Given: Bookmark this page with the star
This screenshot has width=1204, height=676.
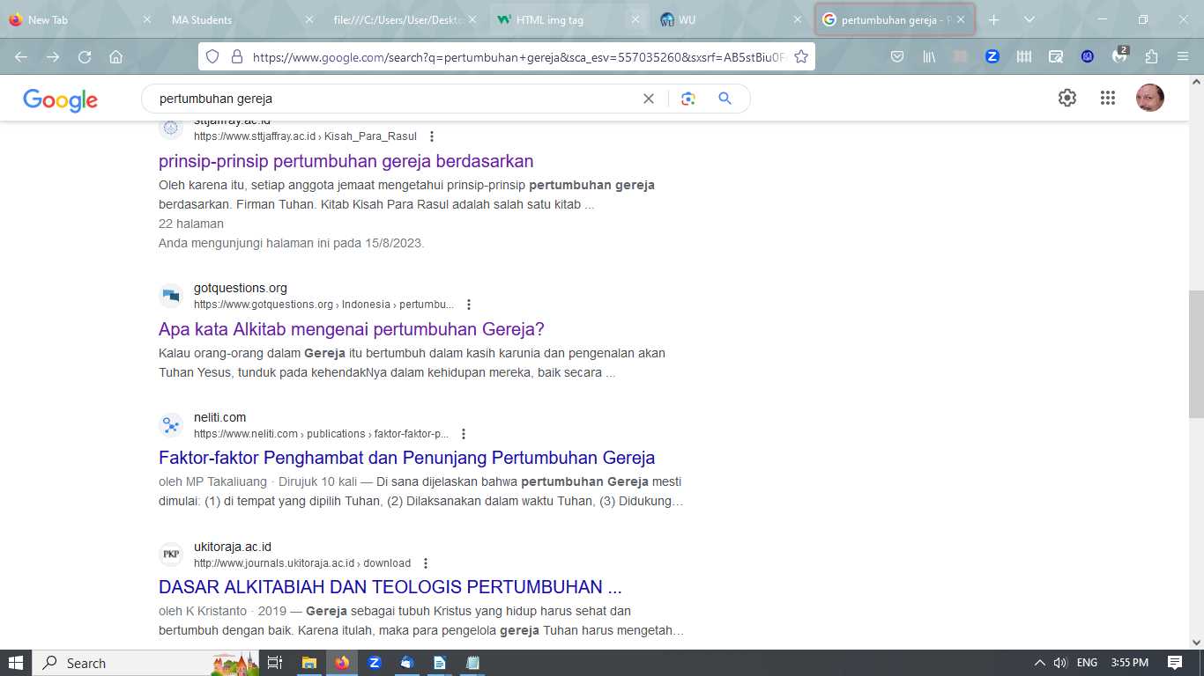Looking at the screenshot, I should 801,56.
